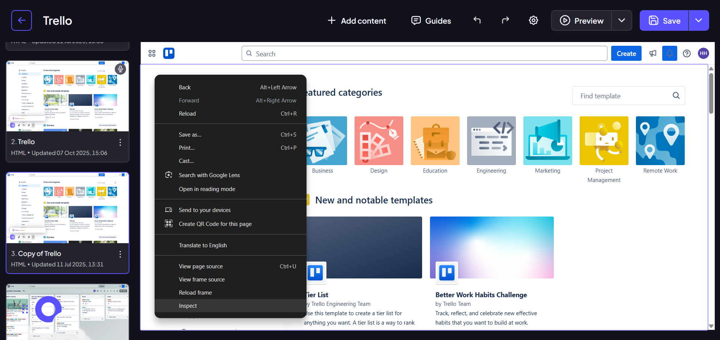Click the undo arrow icon

pos(477,20)
